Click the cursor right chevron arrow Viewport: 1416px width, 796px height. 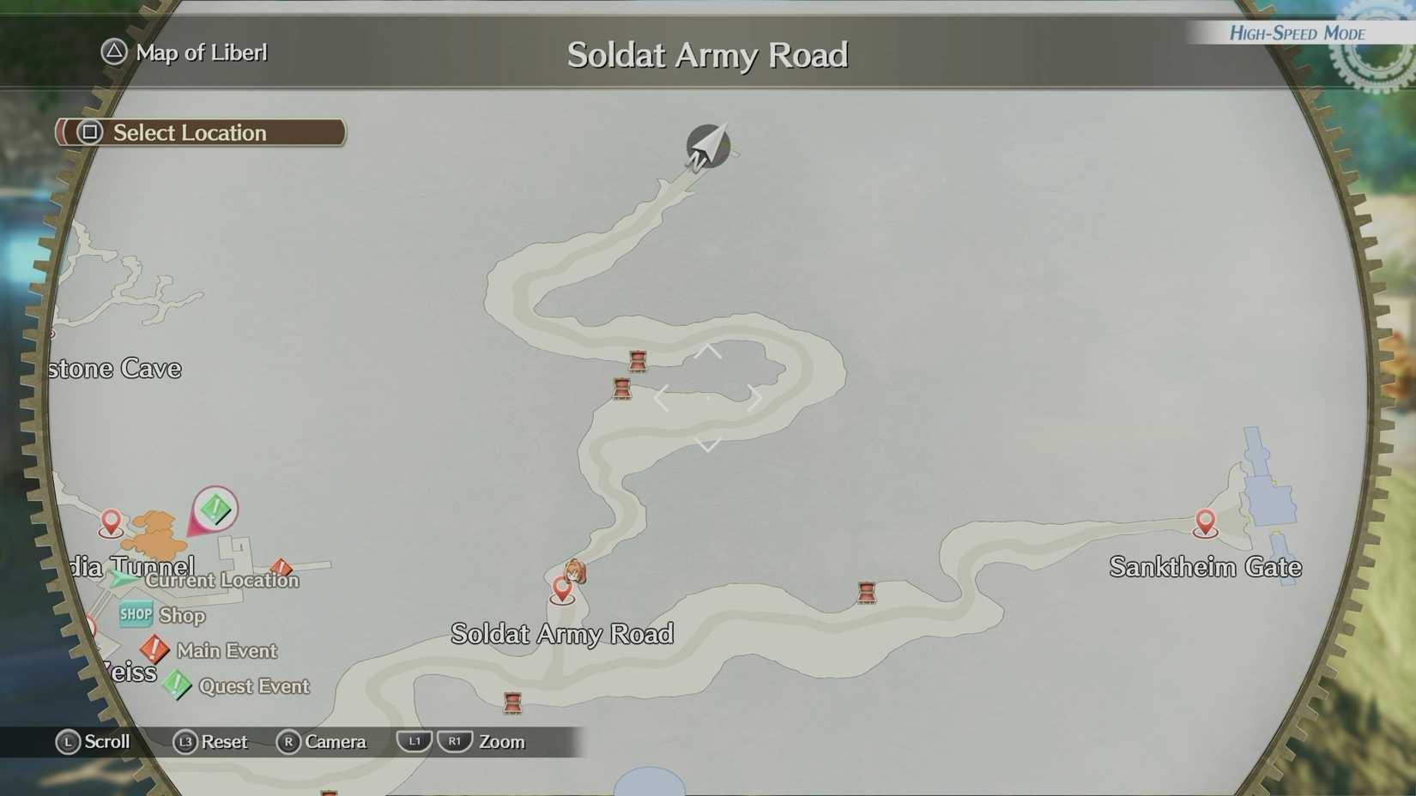[x=754, y=397]
